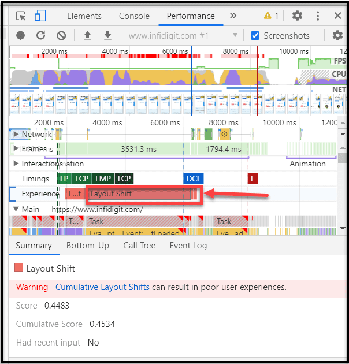Switch to the Console tab

point(134,16)
